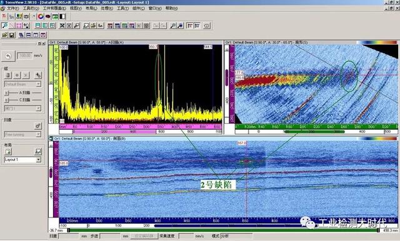Click the red Tv icon in top toolbar
The width and height of the screenshot is (400, 241).
click(4, 17)
